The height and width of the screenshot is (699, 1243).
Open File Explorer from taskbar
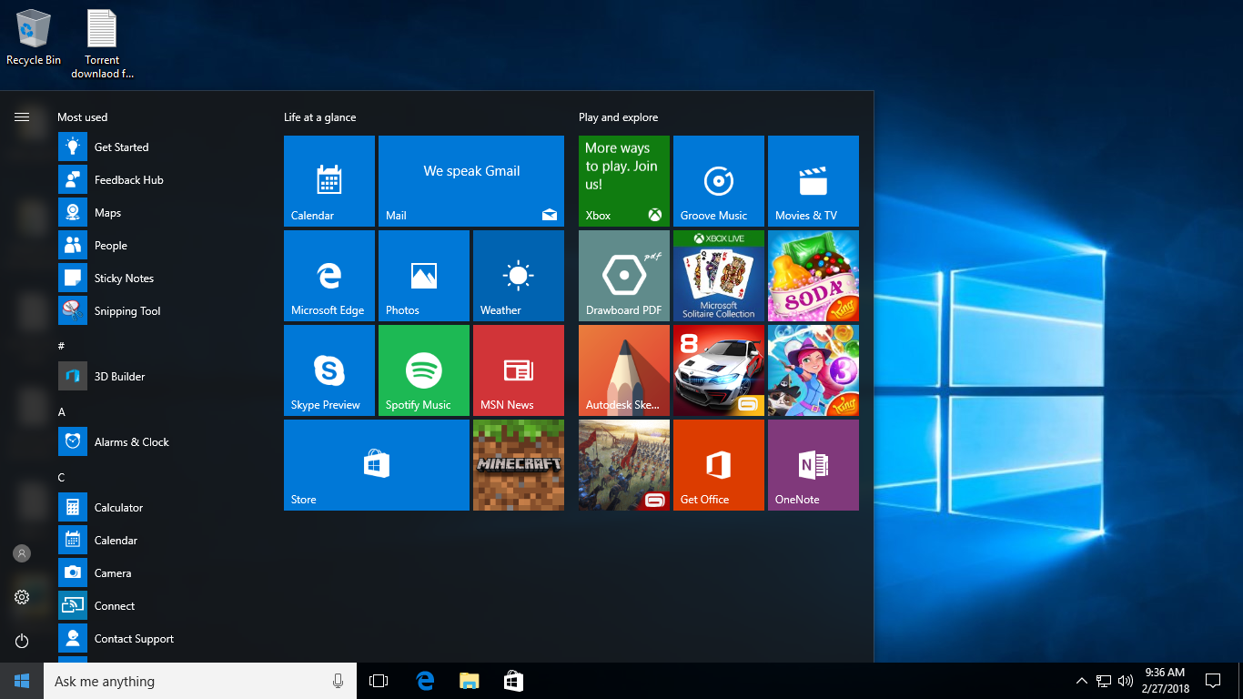[x=469, y=681]
